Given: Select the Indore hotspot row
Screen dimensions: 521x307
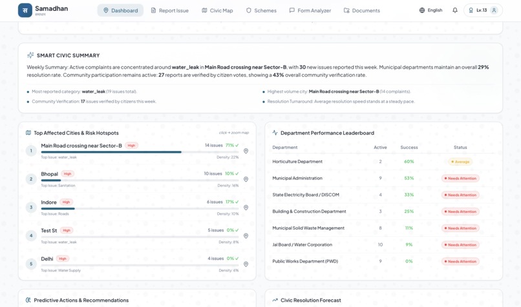Looking at the screenshot, I should click(137, 208).
